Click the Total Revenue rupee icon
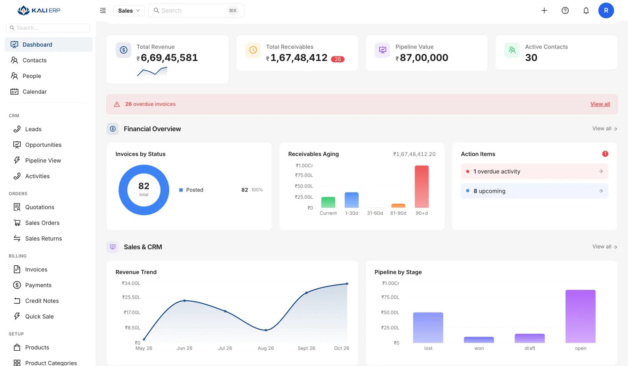The height and width of the screenshot is (366, 628). (x=124, y=50)
